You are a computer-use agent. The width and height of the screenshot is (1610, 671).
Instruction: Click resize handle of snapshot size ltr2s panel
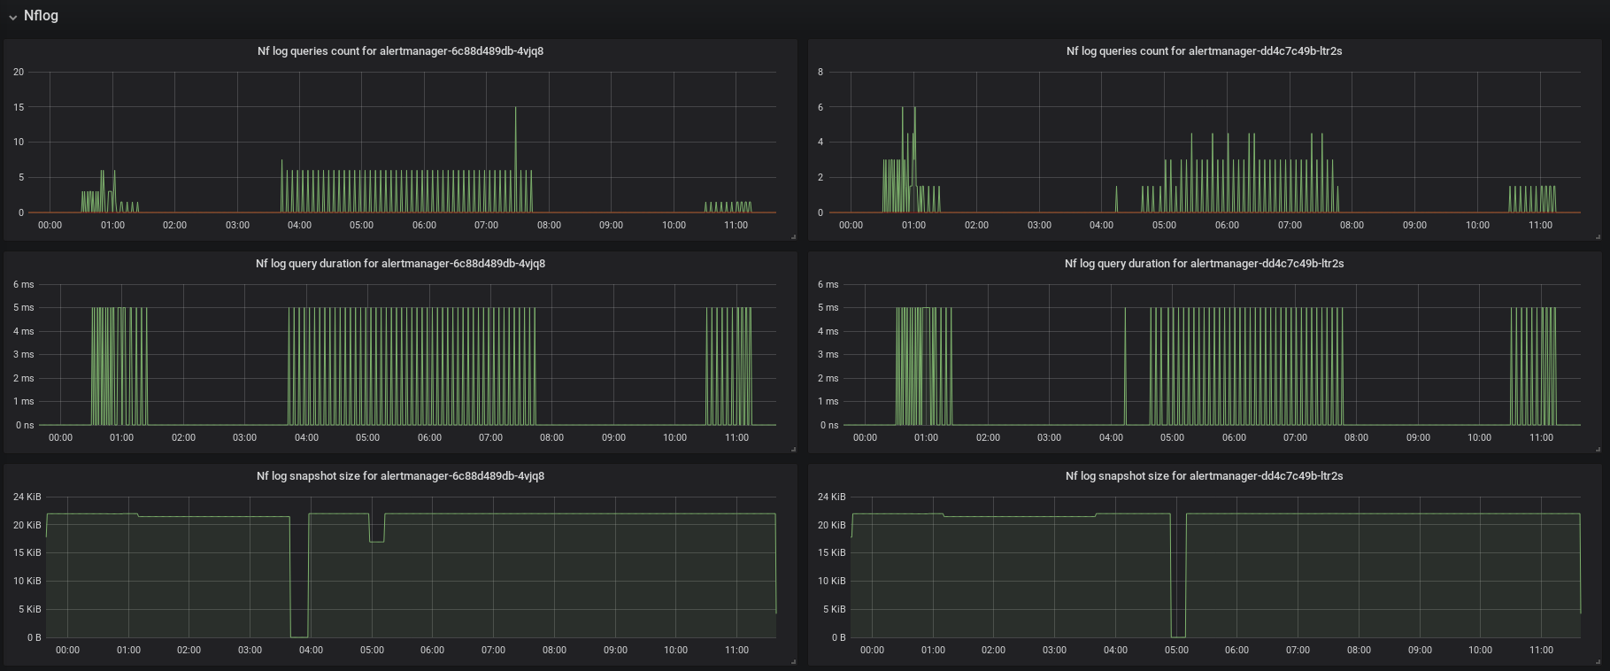[1598, 661]
